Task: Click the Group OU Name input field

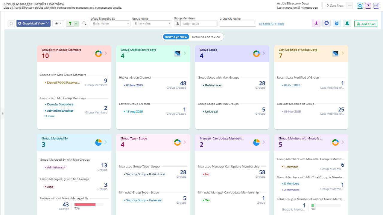Action: [238, 24]
